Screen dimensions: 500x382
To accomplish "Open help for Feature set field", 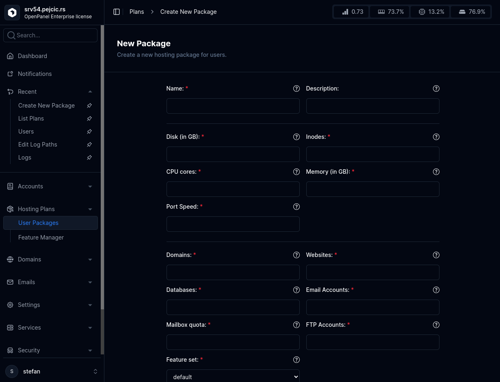I will [296, 360].
